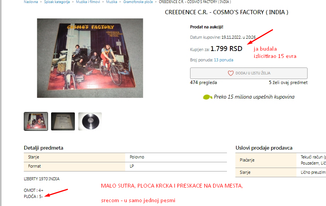Click the Plaćanje row in seller terms

point(281,160)
